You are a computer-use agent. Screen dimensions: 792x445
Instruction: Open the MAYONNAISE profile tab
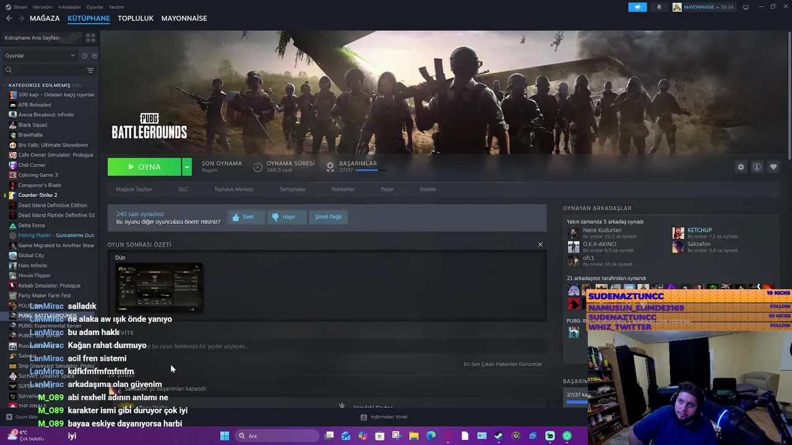tap(184, 19)
